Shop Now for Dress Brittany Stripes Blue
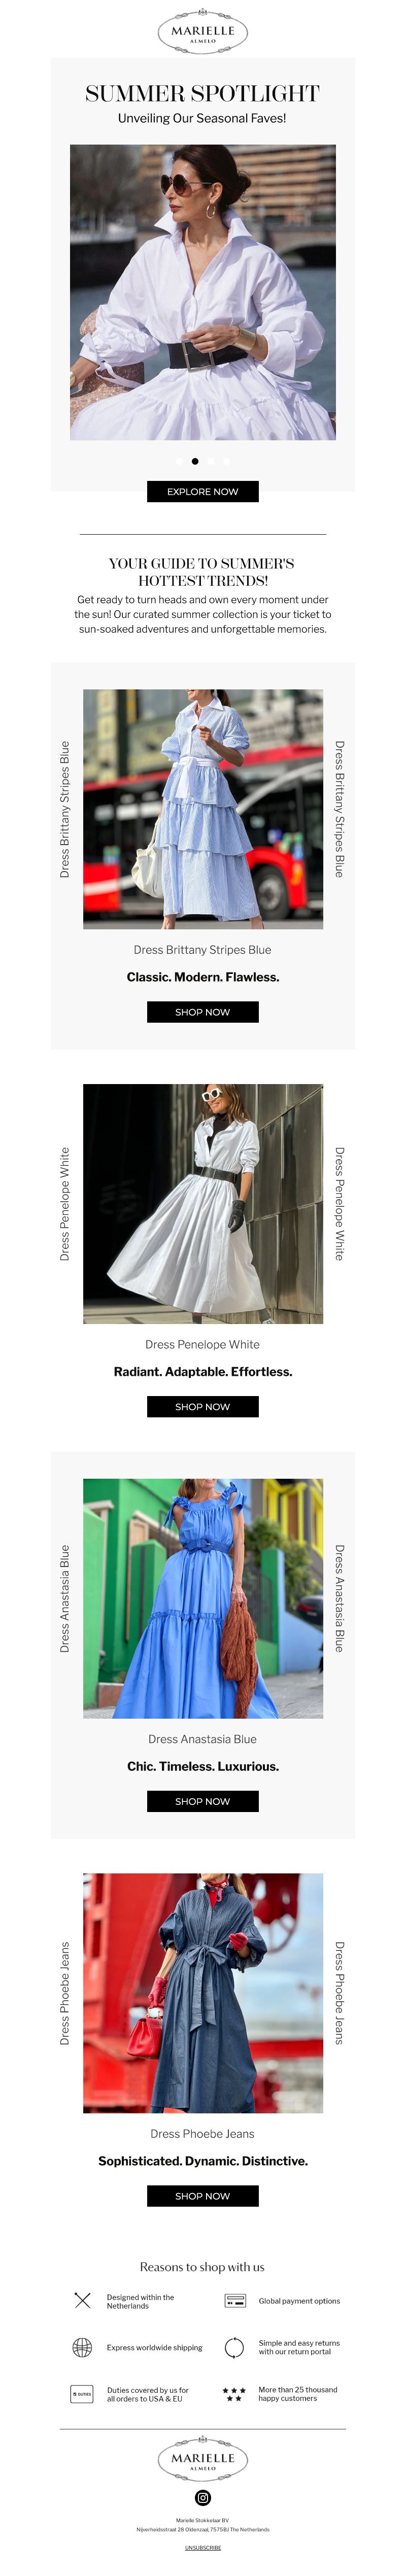 pos(203,1012)
